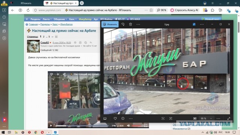Click the blue image-tool icon in photo viewer title bar

[194, 24]
